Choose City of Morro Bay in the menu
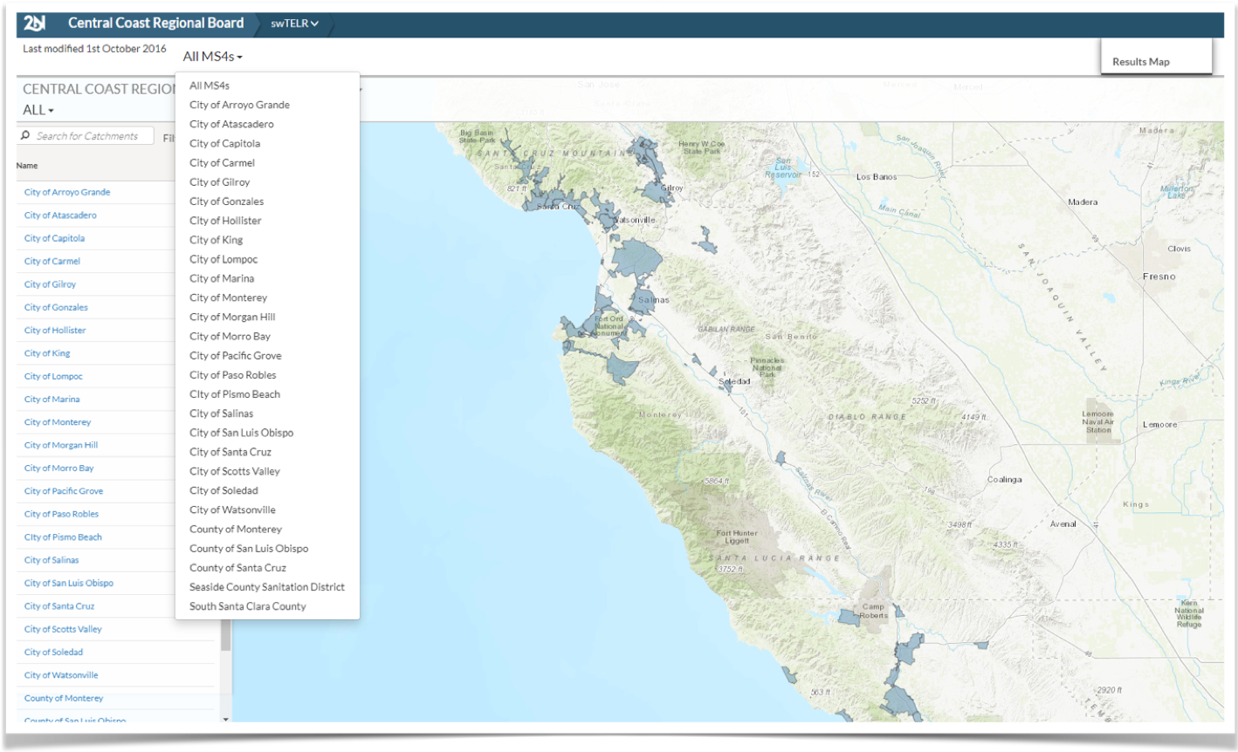Screen dimensions: 1238x752 tap(230, 336)
